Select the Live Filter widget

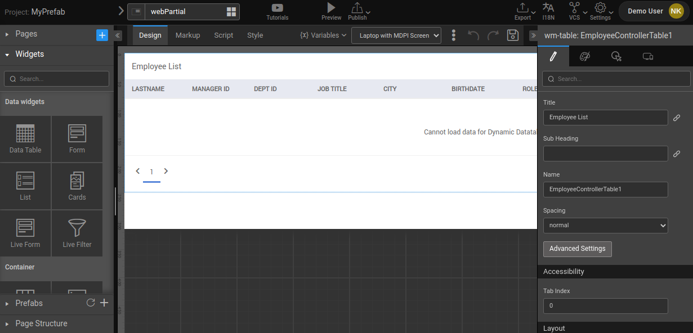(77, 233)
